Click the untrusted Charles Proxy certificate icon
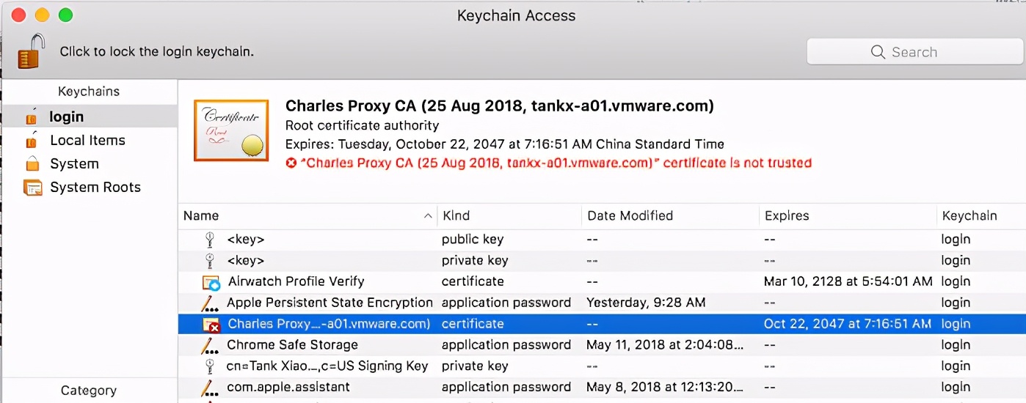The image size is (1026, 403). coord(211,325)
